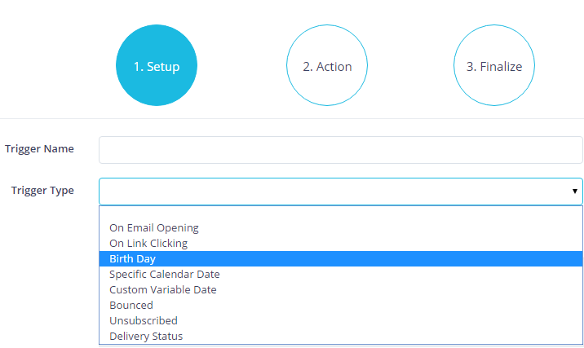Pick the 'Custom Variable Date' option
This screenshot has height=348, width=584.
(x=163, y=289)
